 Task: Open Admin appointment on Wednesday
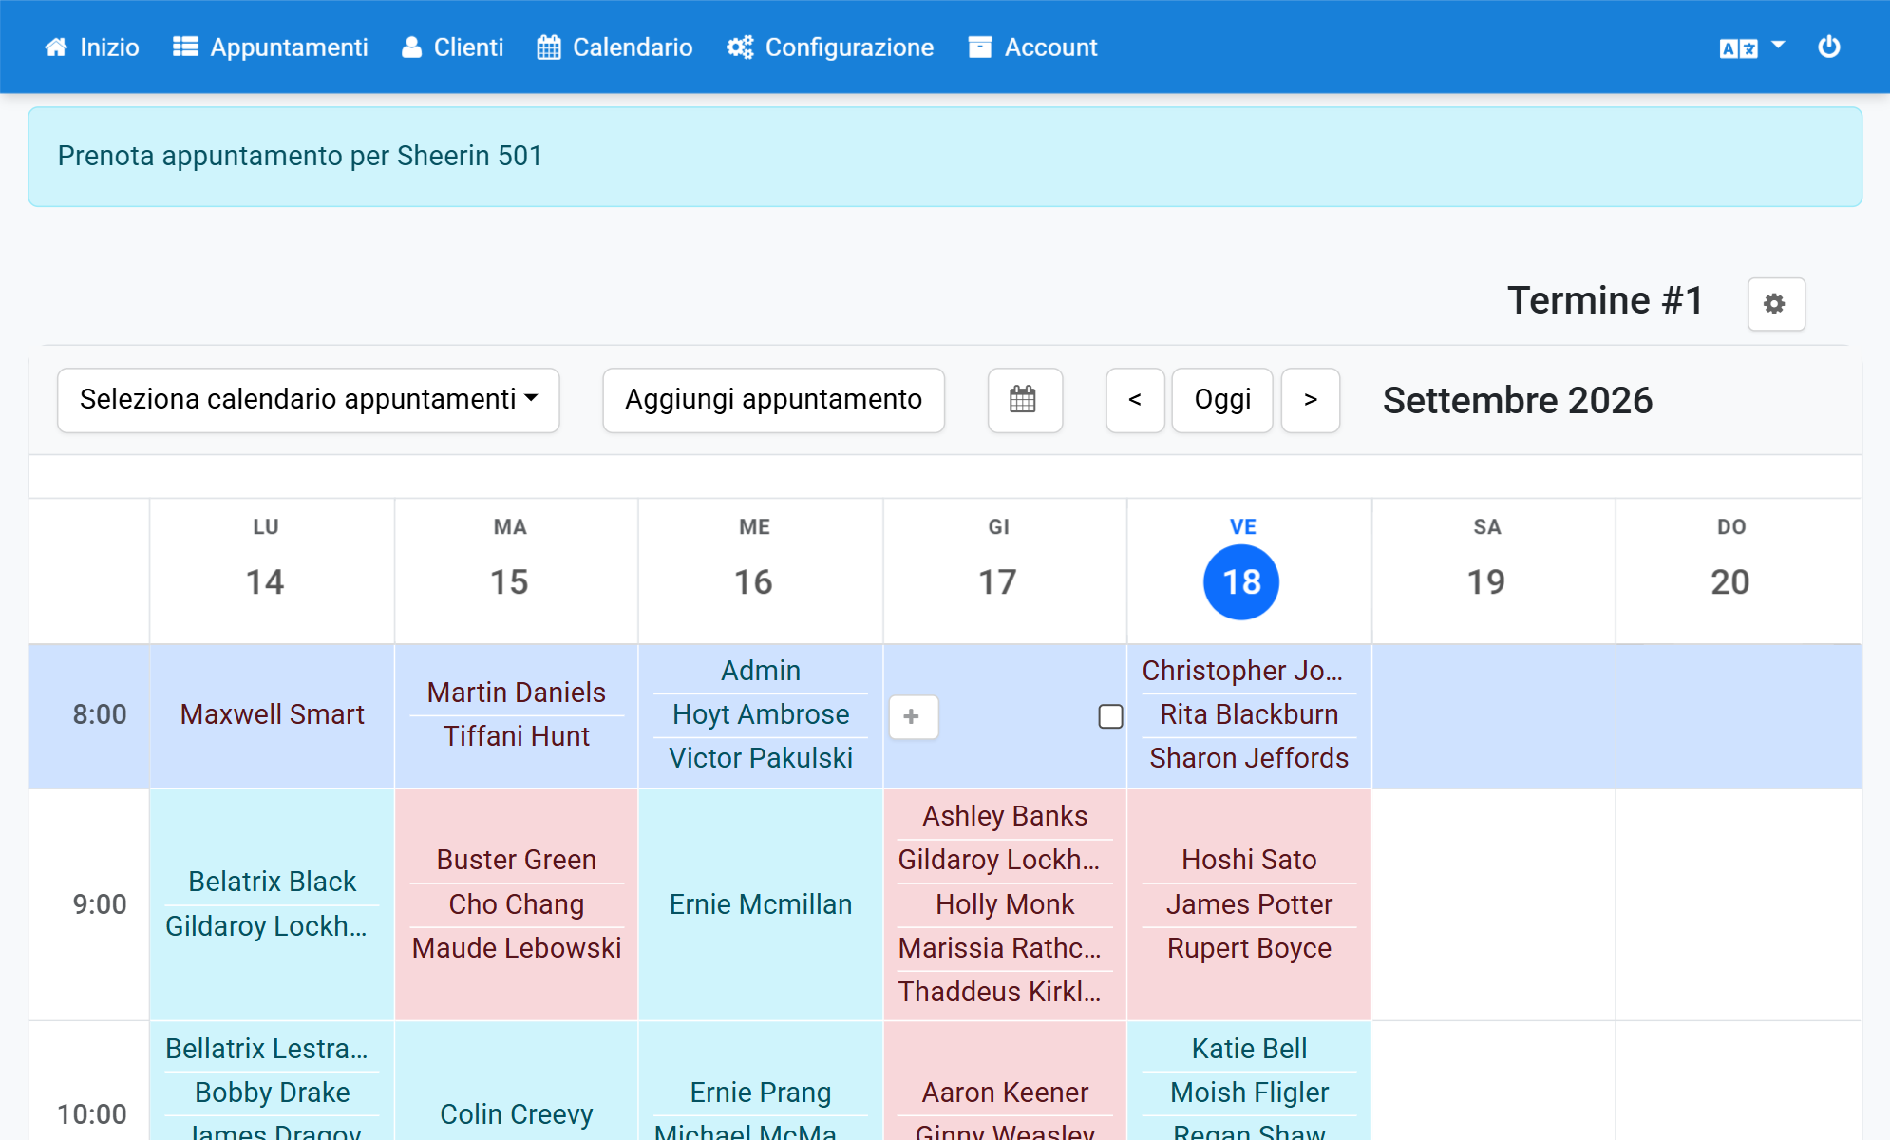[761, 671]
